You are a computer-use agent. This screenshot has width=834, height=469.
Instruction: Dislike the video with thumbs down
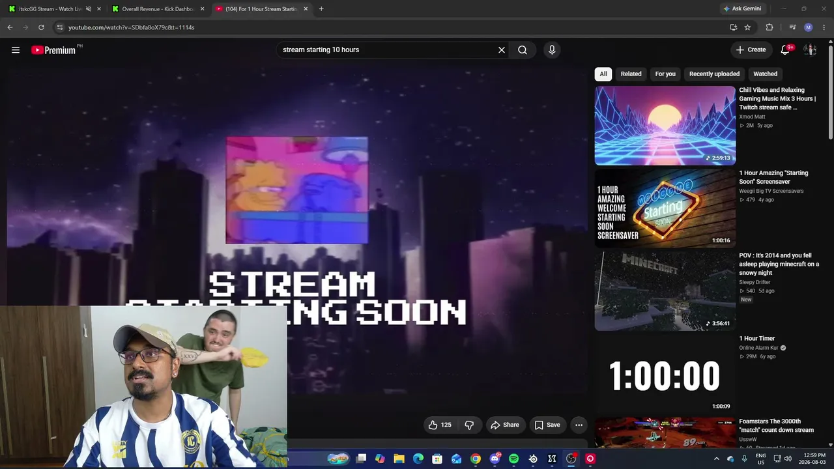coord(469,425)
